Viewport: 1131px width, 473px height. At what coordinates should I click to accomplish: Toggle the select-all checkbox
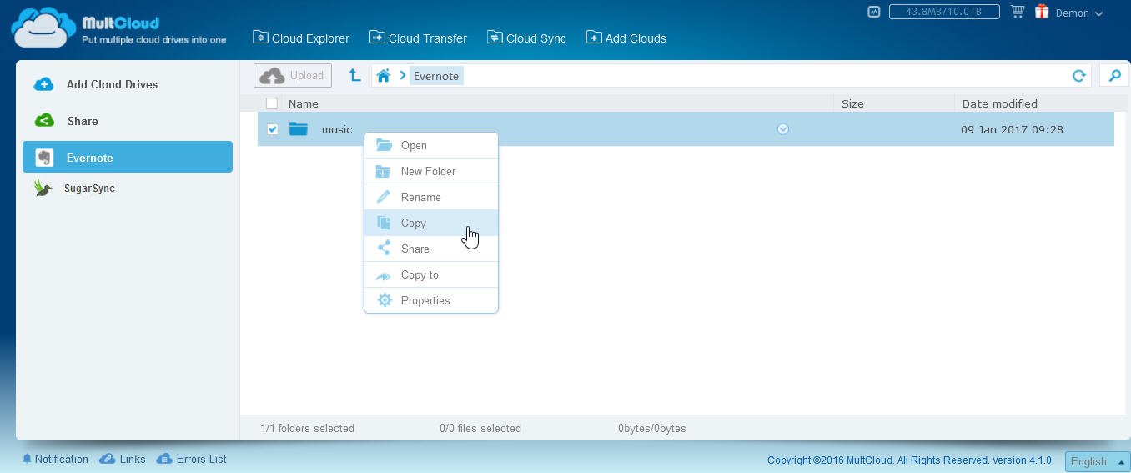[x=272, y=103]
